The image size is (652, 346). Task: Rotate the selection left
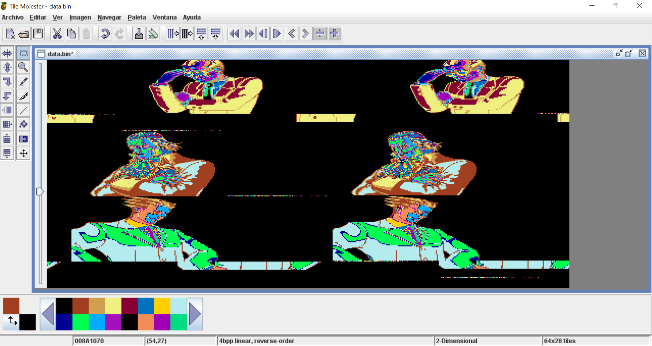click(7, 96)
